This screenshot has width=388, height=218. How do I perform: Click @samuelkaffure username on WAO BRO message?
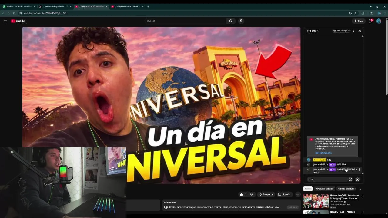(x=320, y=165)
